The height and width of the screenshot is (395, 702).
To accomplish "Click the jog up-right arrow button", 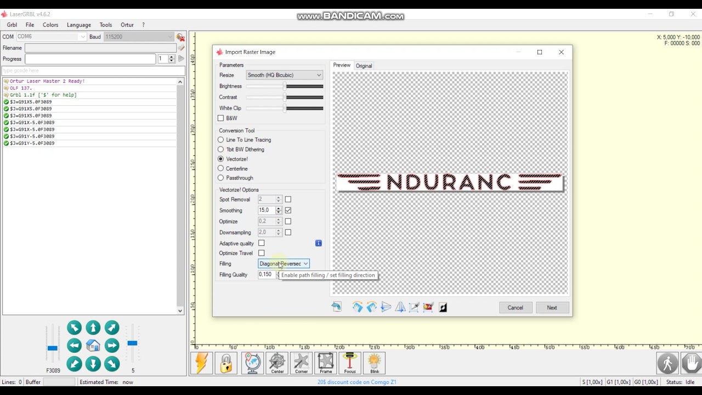I will pyautogui.click(x=112, y=328).
